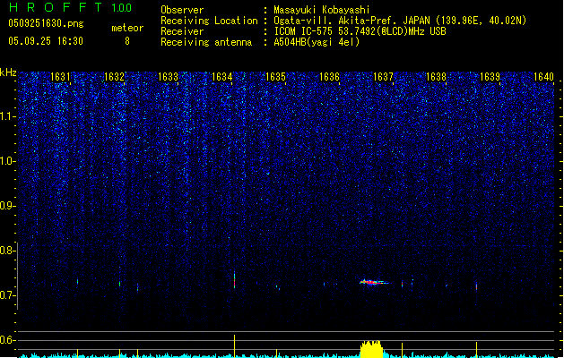Click the long red meteor echo near 1637
Screen dimensions: 564x358
click(373, 282)
